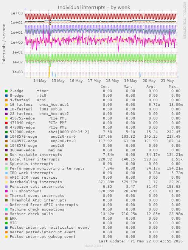Click the blue 8-edge rtc0 legend swatch
The height and width of the screenshot is (250, 188).
click(x=6, y=96)
